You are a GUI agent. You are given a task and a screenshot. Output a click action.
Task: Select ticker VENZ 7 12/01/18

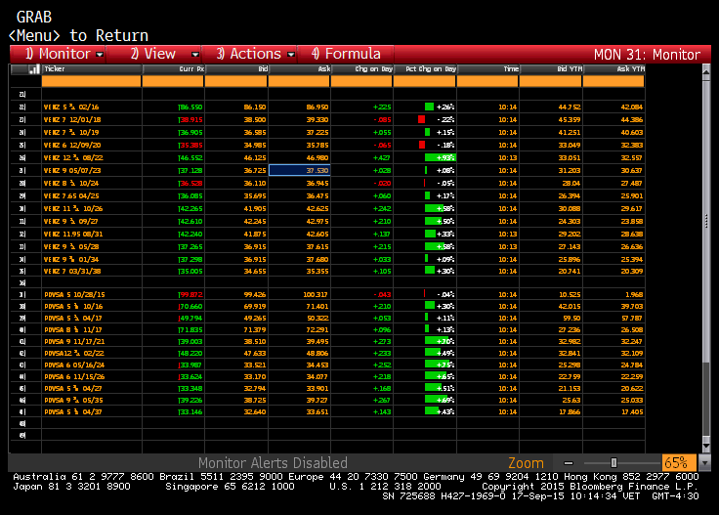coord(72,119)
